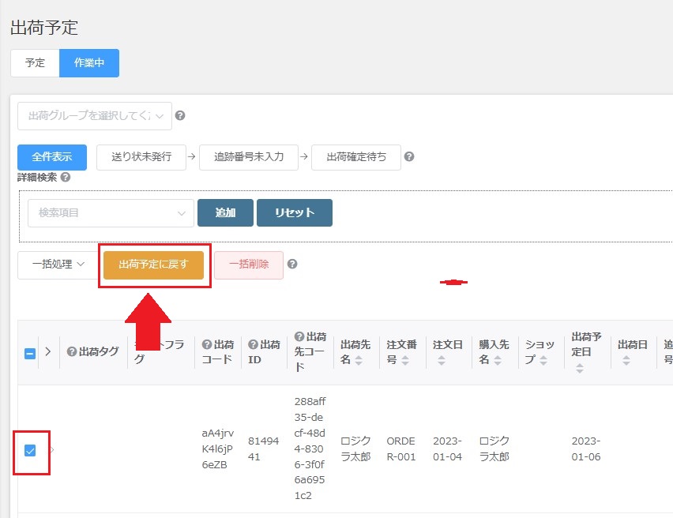The image size is (673, 518).
Task: Expand the ORDER-001 row details chevron
Action: tap(53, 450)
